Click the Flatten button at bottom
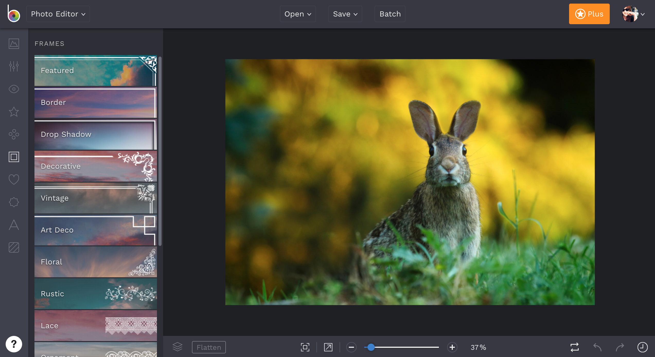Viewport: 655px width, 357px height. [x=209, y=346]
